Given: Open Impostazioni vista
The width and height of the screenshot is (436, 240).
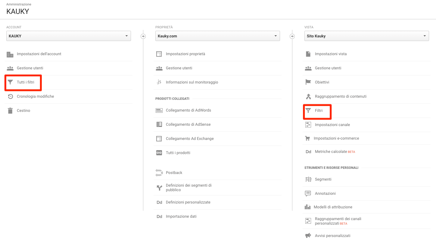Looking at the screenshot, I should click(331, 54).
